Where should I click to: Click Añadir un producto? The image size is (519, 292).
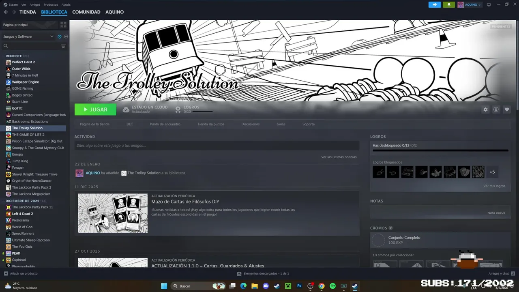(x=20, y=274)
